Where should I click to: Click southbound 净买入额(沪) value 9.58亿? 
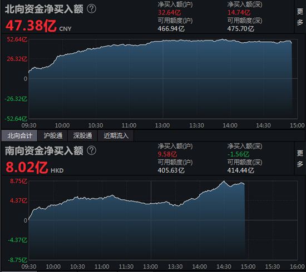(x=167, y=154)
